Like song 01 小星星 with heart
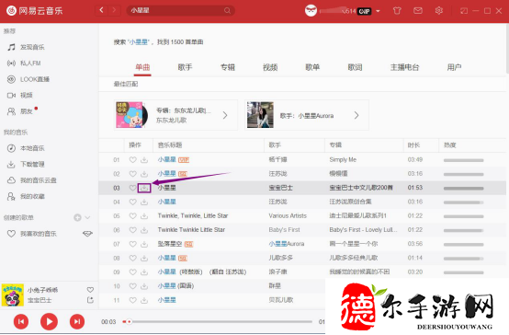This screenshot has width=509, height=335. 133,160
